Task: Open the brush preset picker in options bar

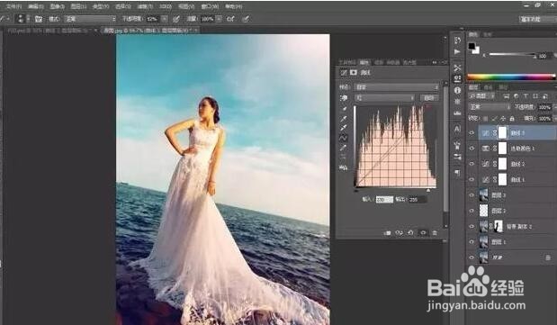Action: (22, 19)
